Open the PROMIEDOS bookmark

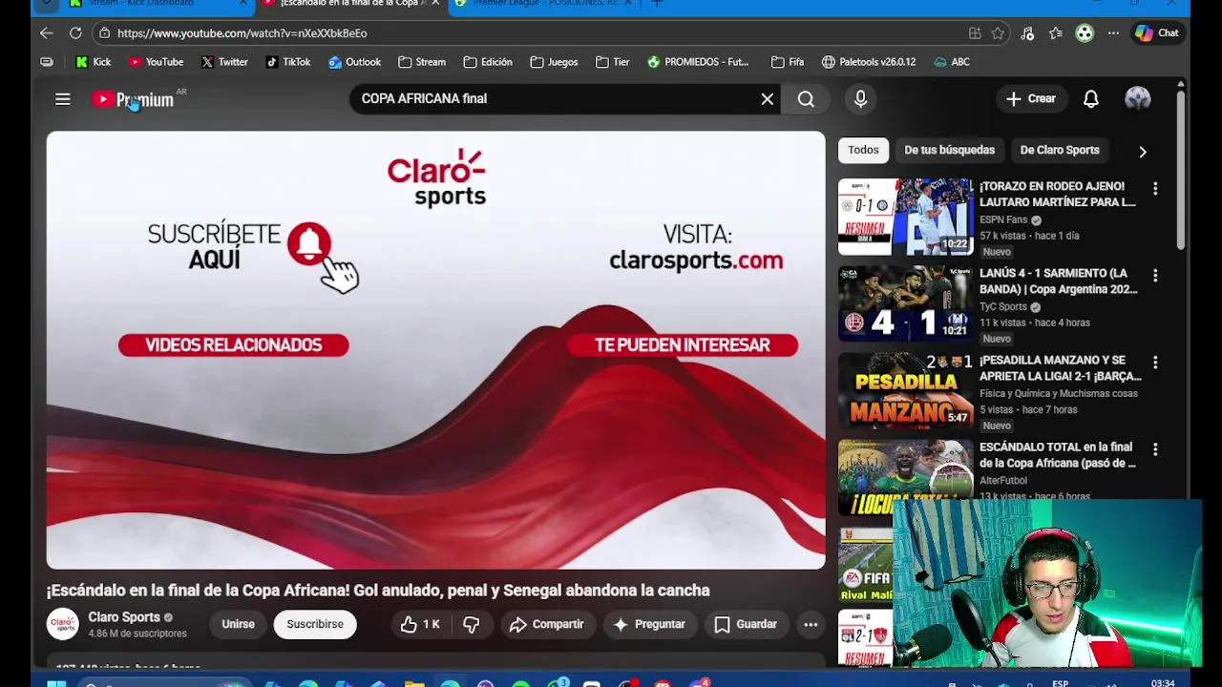pos(698,62)
